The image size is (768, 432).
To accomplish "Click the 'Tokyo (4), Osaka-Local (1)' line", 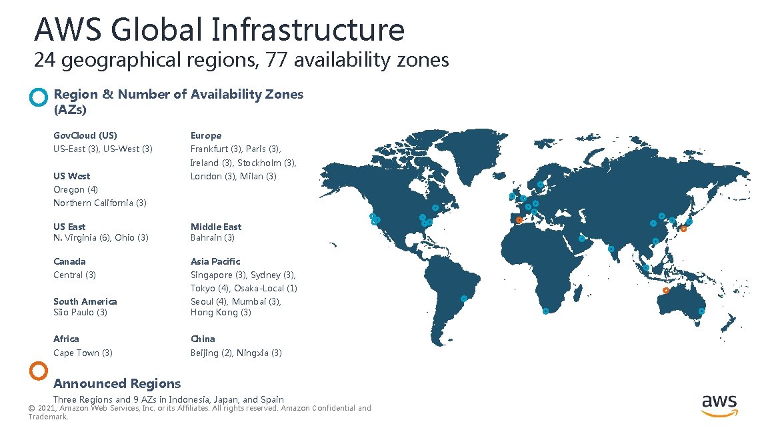I will point(244,288).
